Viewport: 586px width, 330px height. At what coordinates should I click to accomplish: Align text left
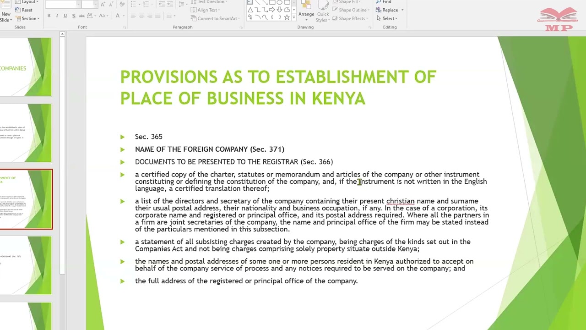[x=133, y=16]
